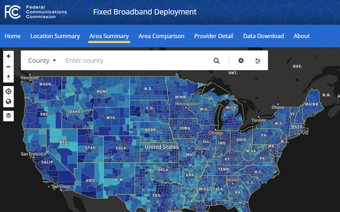Open settings with the gear icon
The image size is (340, 212).
[241, 60]
